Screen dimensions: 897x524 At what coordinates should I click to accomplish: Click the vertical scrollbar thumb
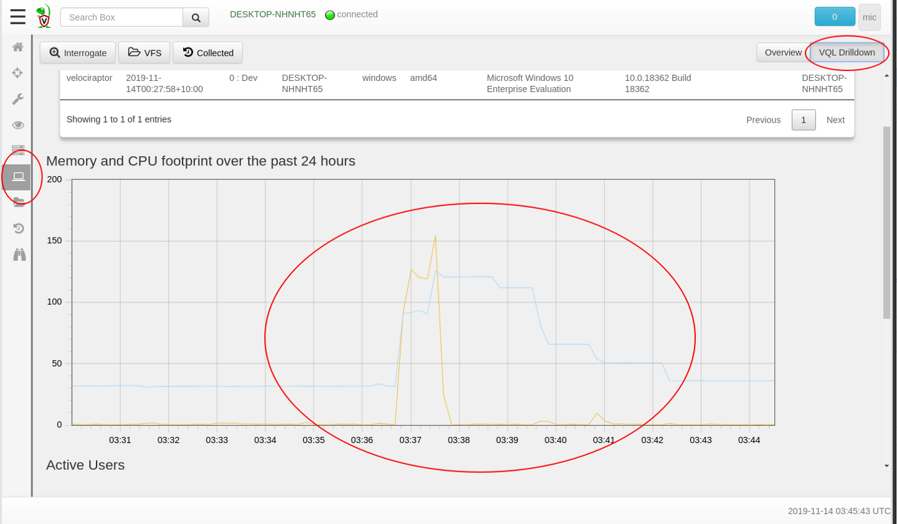886,223
